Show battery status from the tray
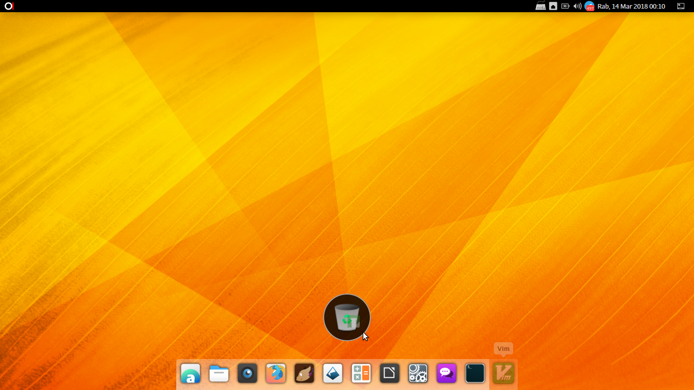 pos(565,6)
